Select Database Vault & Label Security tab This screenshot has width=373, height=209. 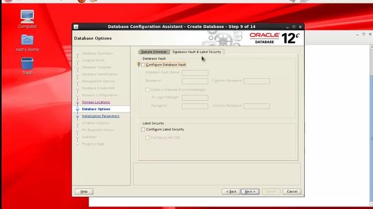197,52
